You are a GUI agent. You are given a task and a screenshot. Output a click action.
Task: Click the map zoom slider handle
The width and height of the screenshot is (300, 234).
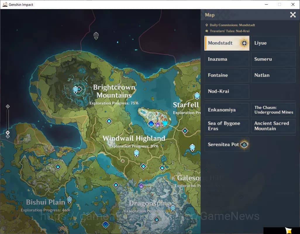8,133
